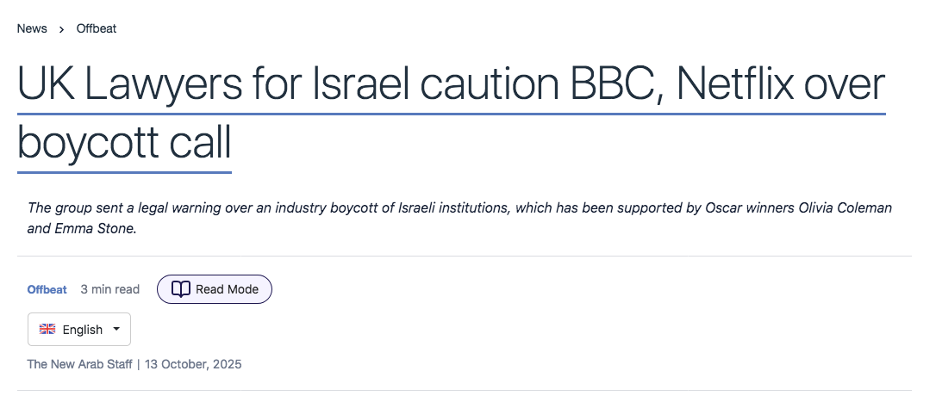Select the blue Offbeat category tag
Image resolution: width=936 pixels, height=402 pixels.
click(x=47, y=289)
